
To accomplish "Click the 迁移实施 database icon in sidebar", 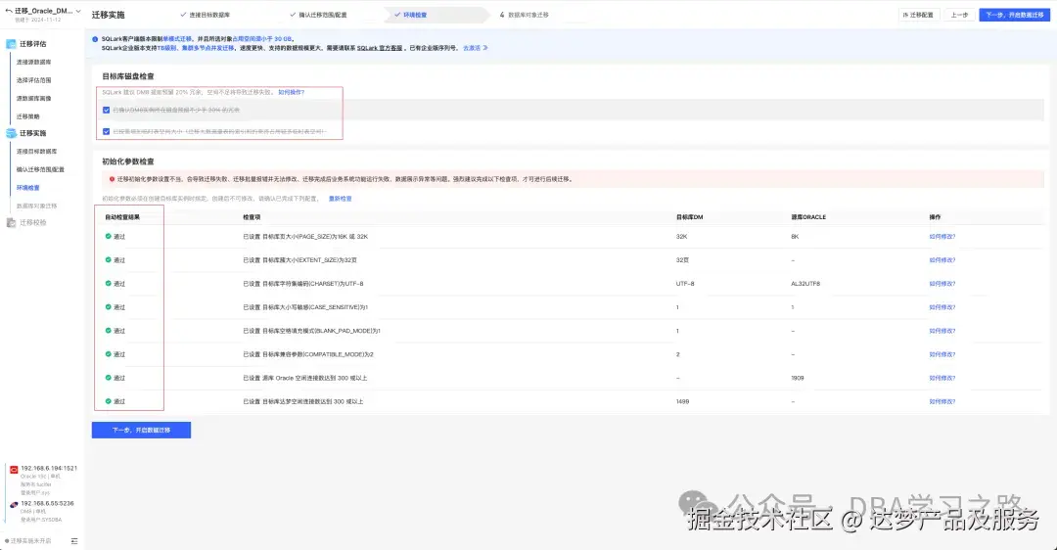I will point(11,133).
